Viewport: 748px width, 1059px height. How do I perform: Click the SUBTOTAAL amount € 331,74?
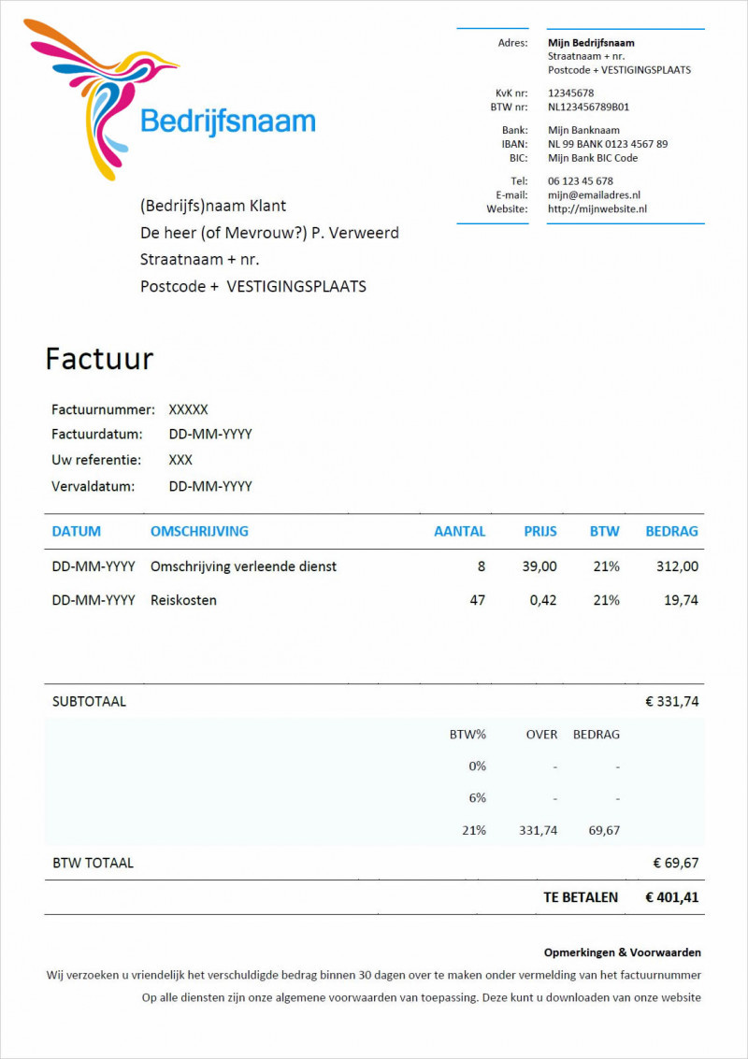click(671, 700)
